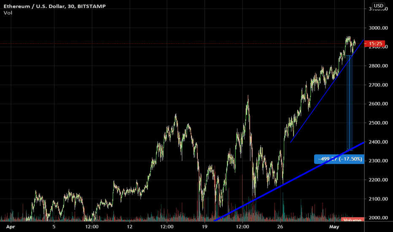The width and height of the screenshot is (393, 232).
Task: Click the 19 date label on time axis
Action: (x=205, y=227)
